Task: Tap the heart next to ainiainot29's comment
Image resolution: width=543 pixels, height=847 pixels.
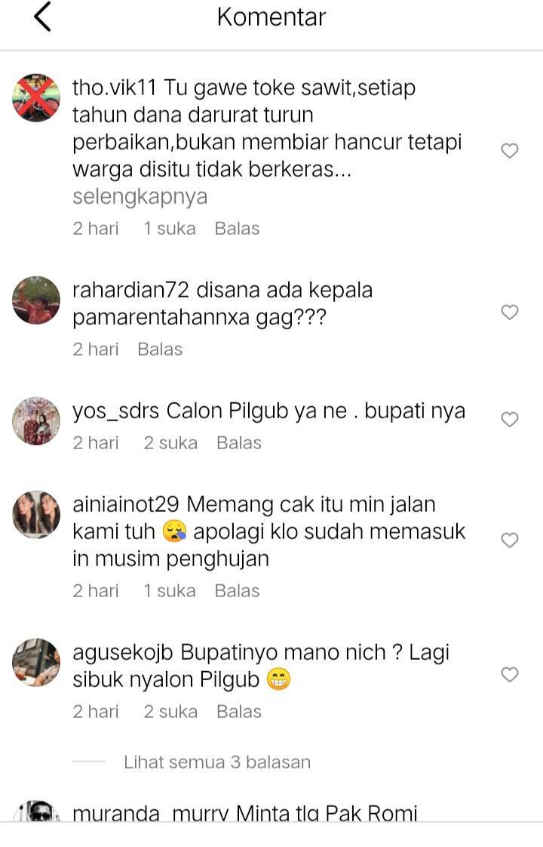Action: coord(510,540)
